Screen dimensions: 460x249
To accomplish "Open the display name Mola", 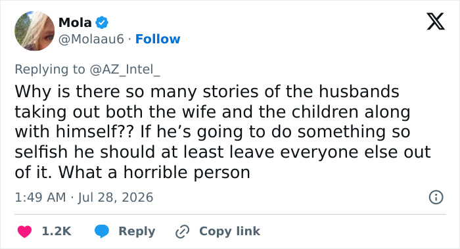I will pos(75,22).
